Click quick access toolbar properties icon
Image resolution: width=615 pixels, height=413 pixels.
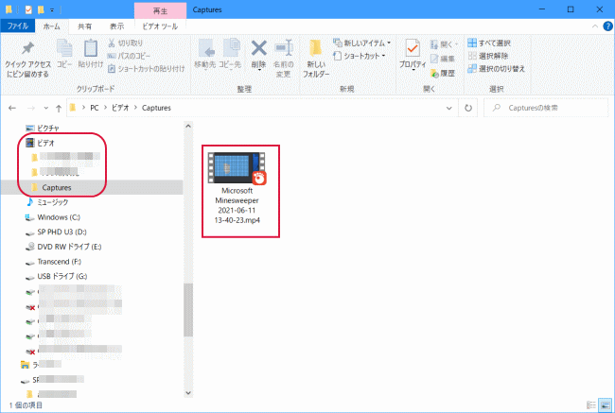click(x=28, y=9)
